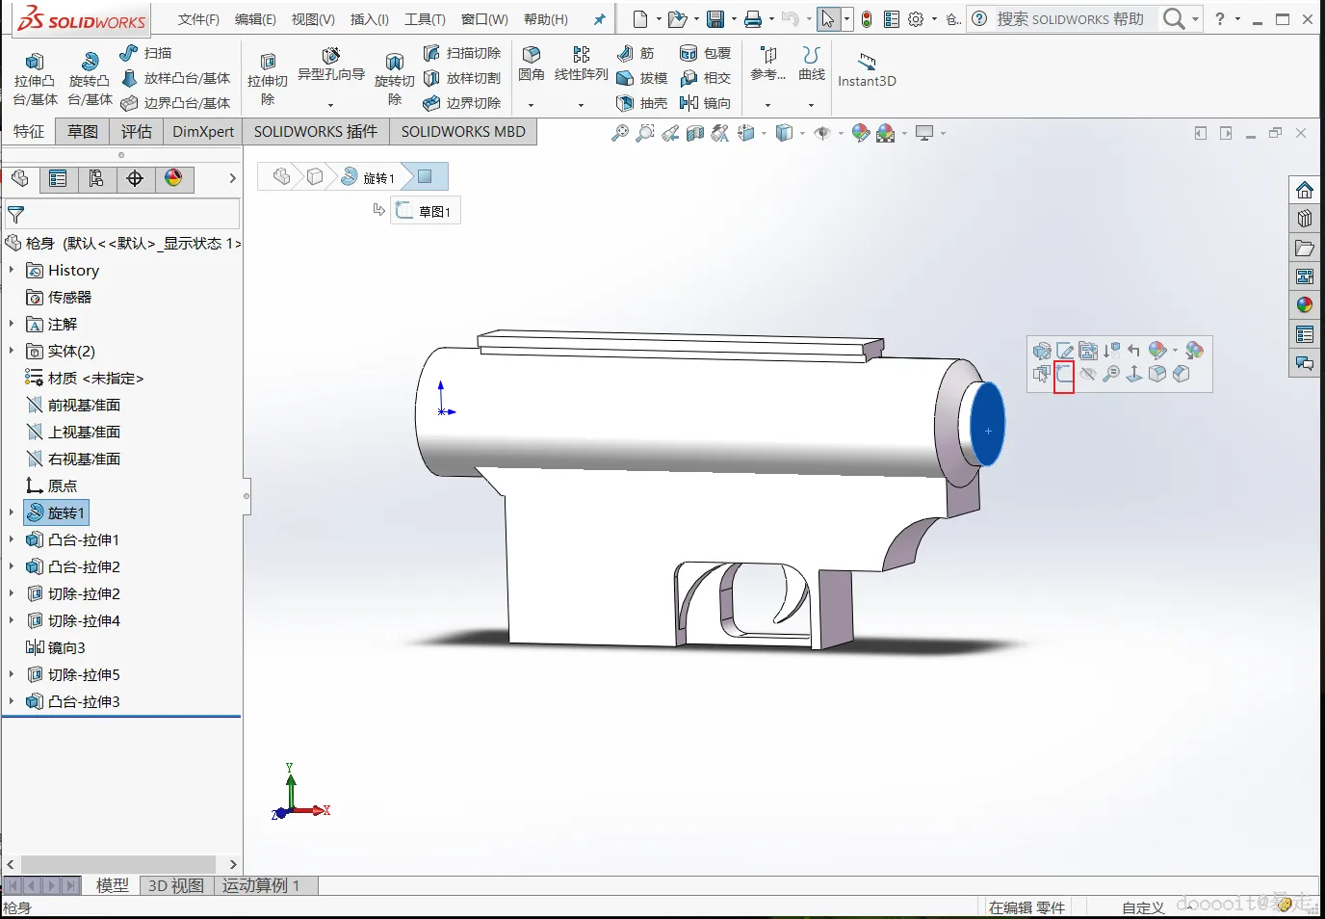Click the 草图1 breadcrumb button

coord(426,211)
